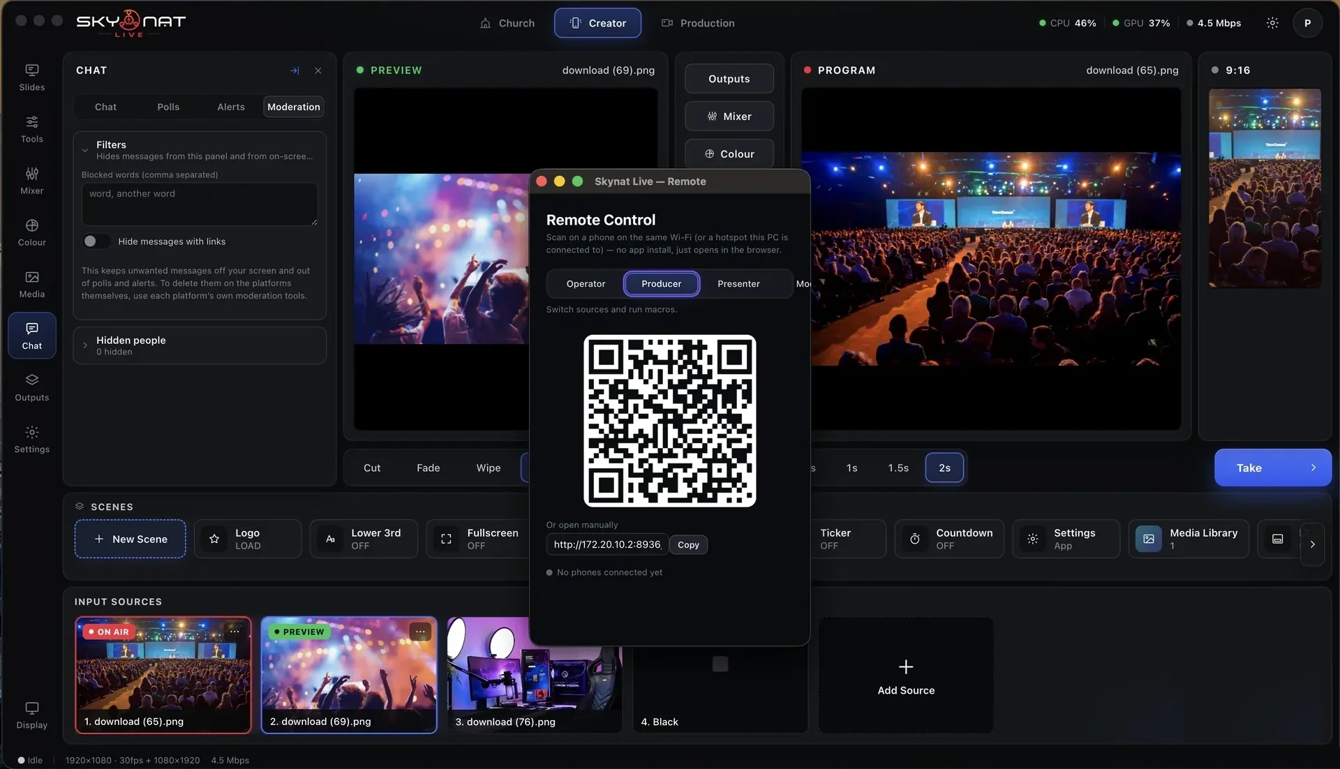The width and height of the screenshot is (1340, 769).
Task: Select the Operator remote role
Action: point(586,284)
